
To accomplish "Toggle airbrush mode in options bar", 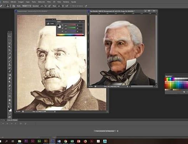I will click(x=67, y=6).
